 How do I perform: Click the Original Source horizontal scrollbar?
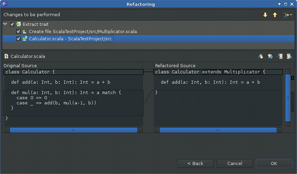(73, 130)
